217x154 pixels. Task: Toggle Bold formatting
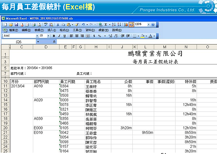pos(54,36)
